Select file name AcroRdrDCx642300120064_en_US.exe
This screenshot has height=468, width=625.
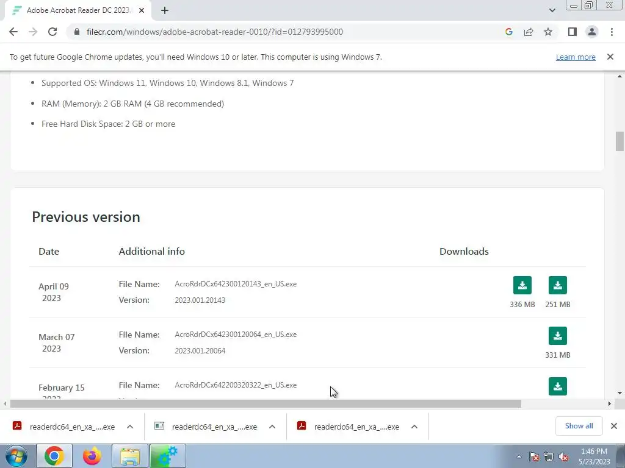click(x=236, y=335)
